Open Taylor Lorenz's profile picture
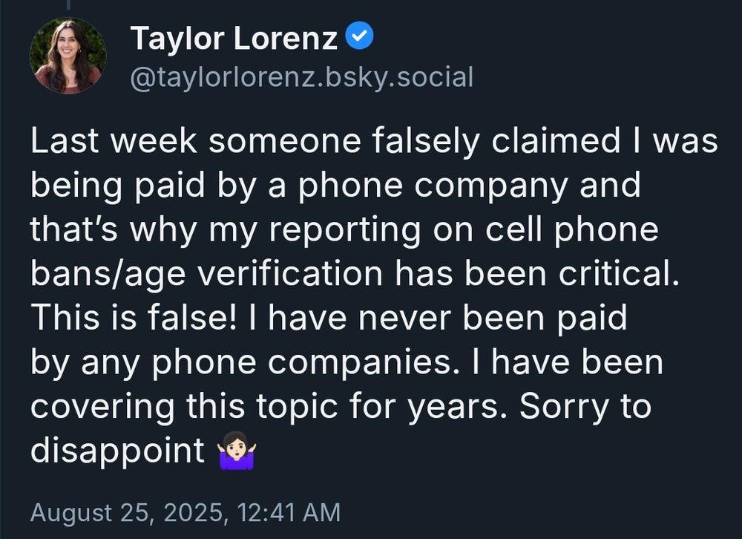The height and width of the screenshot is (539, 742). 68,56
